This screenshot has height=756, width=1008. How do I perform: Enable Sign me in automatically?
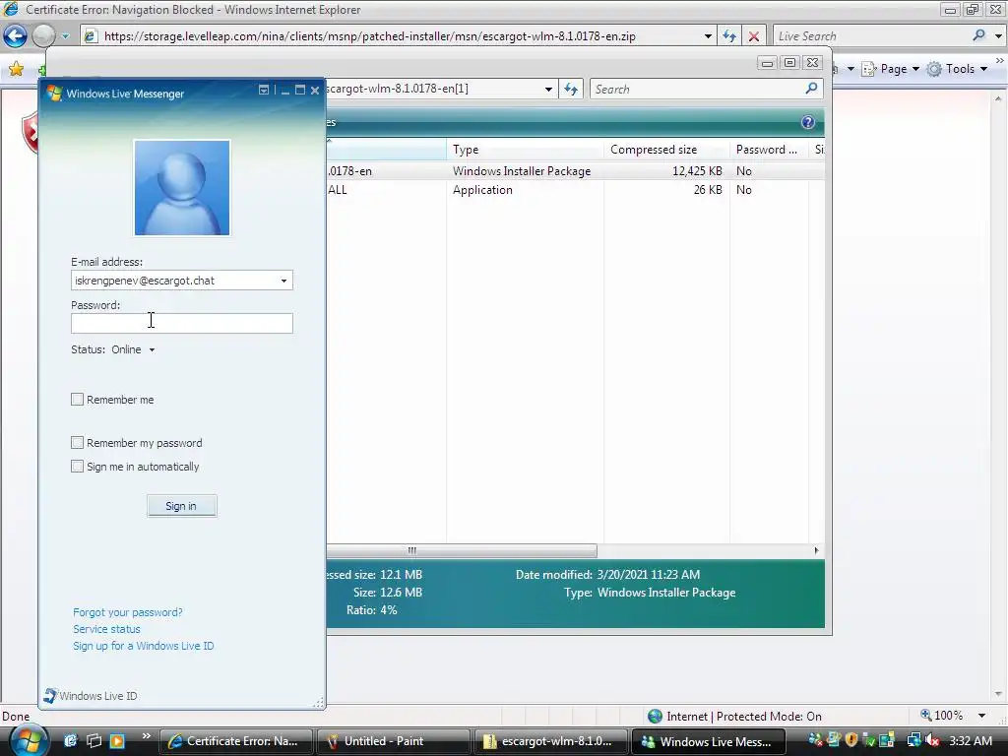[77, 466]
